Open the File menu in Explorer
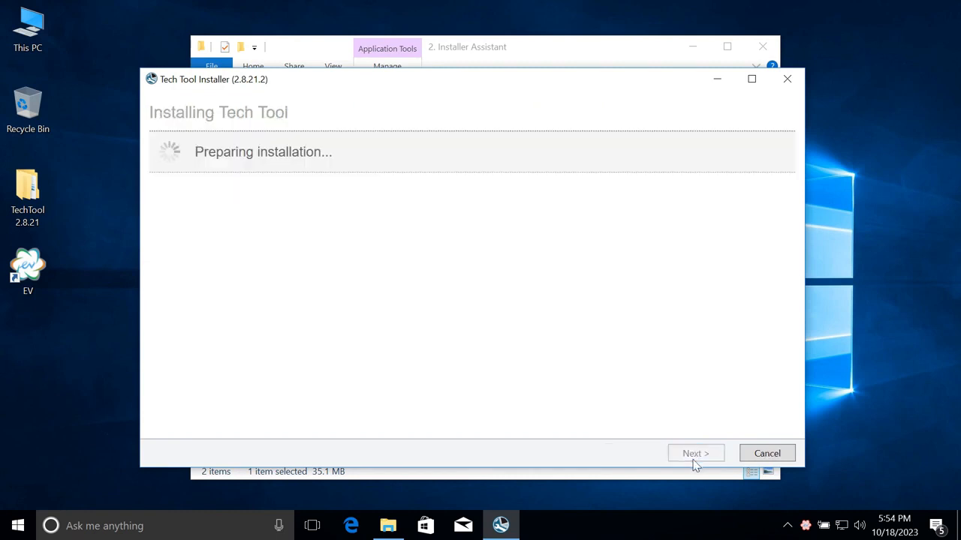Image resolution: width=961 pixels, height=540 pixels. [212, 66]
